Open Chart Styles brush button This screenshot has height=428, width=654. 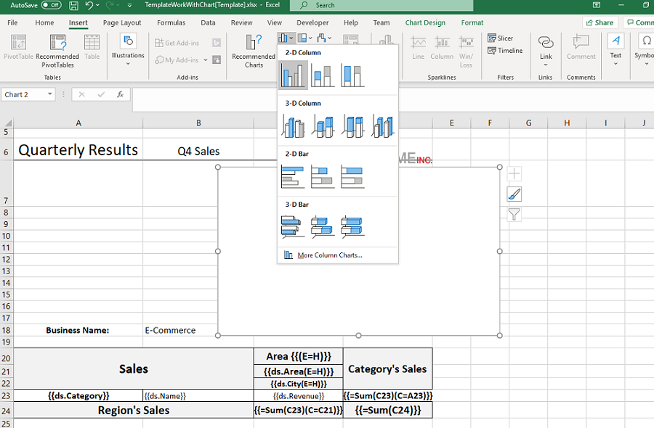514,194
